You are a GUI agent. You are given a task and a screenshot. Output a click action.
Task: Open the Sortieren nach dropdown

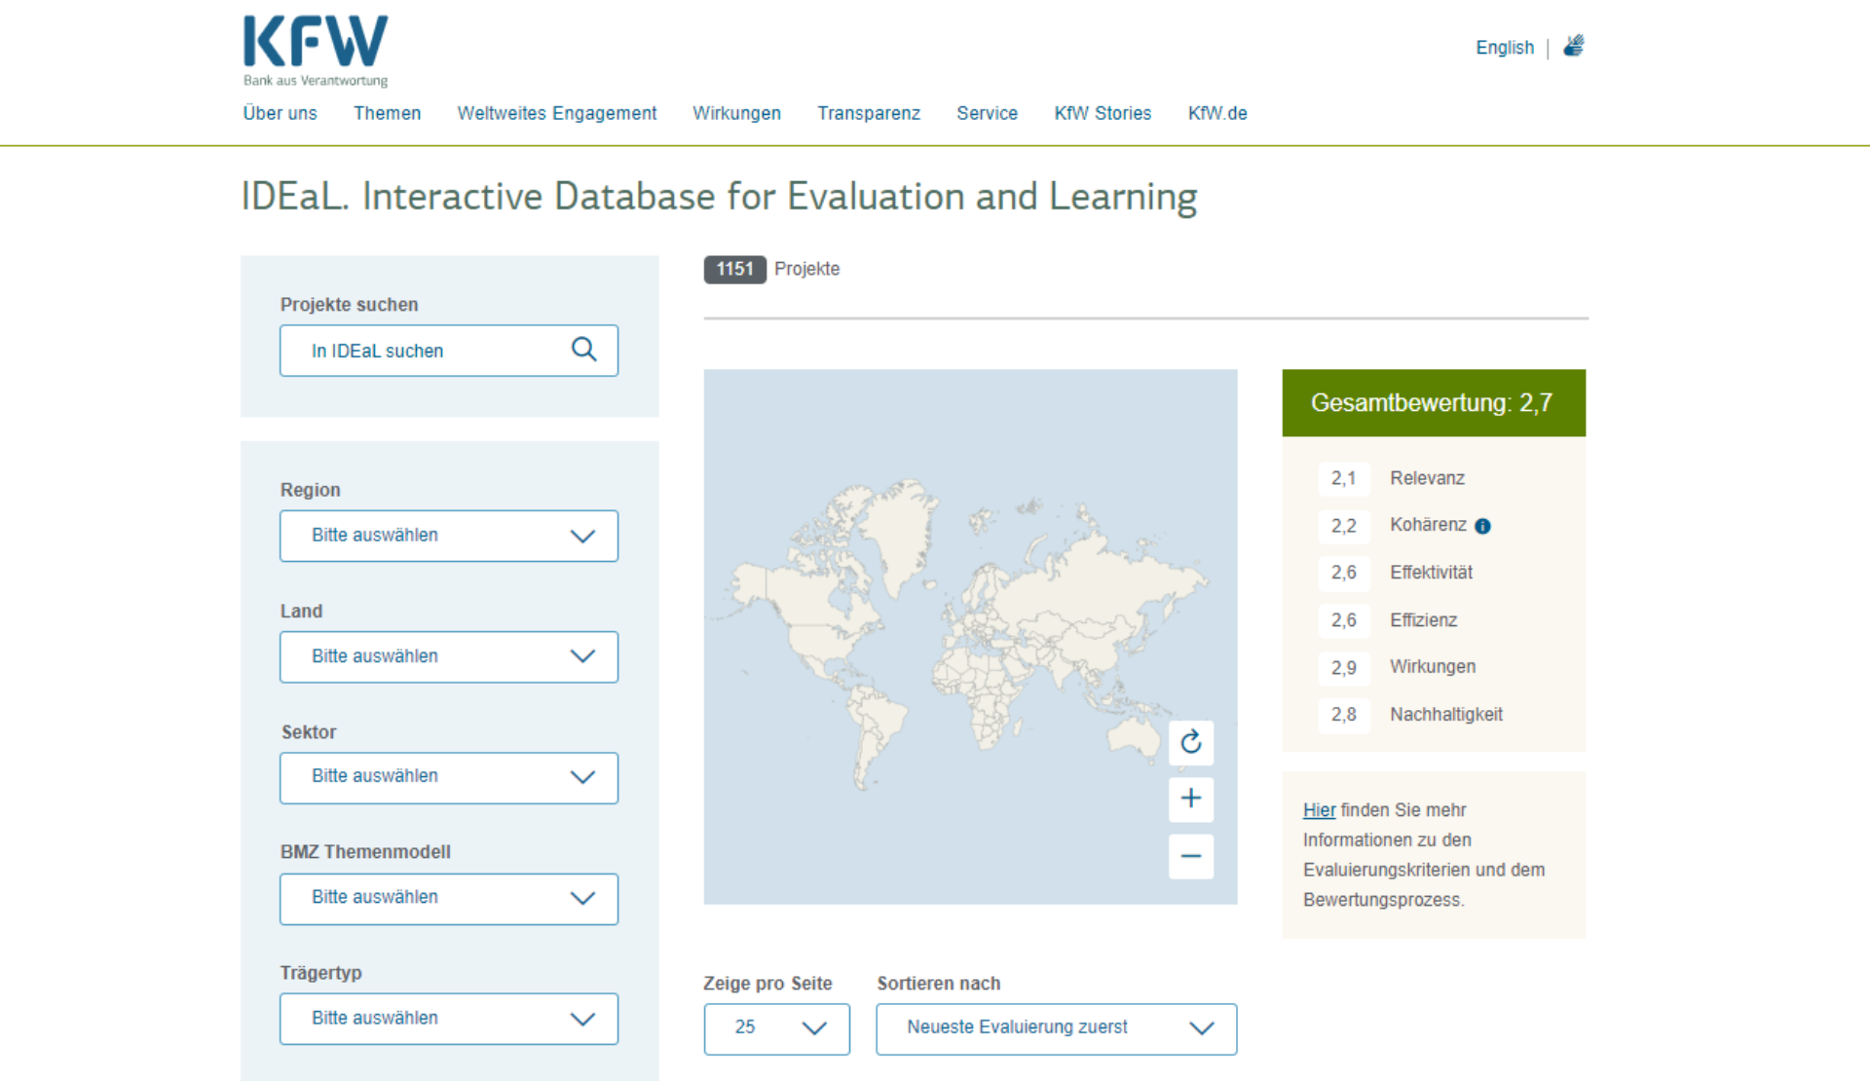(1056, 1028)
